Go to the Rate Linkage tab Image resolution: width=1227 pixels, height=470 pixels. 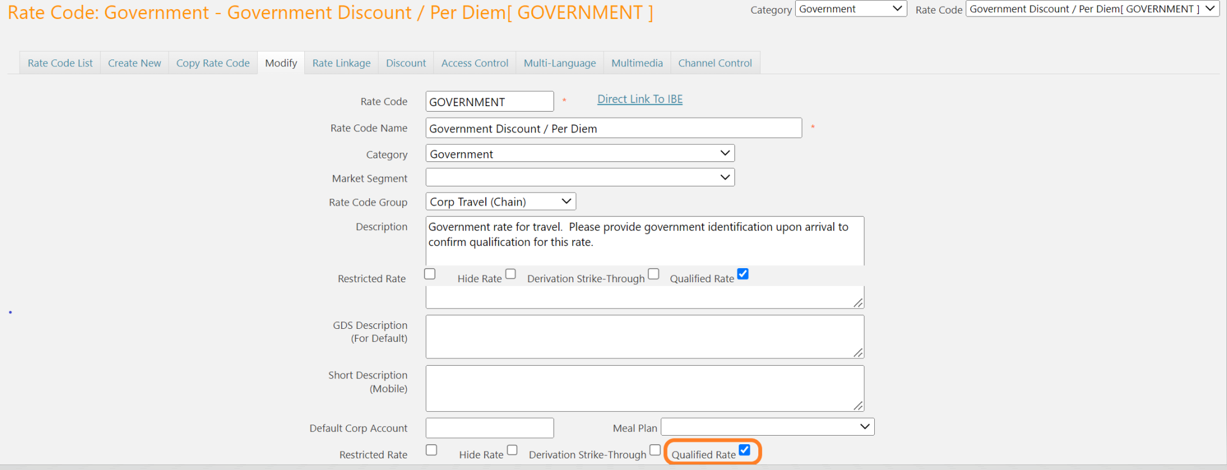tap(341, 63)
